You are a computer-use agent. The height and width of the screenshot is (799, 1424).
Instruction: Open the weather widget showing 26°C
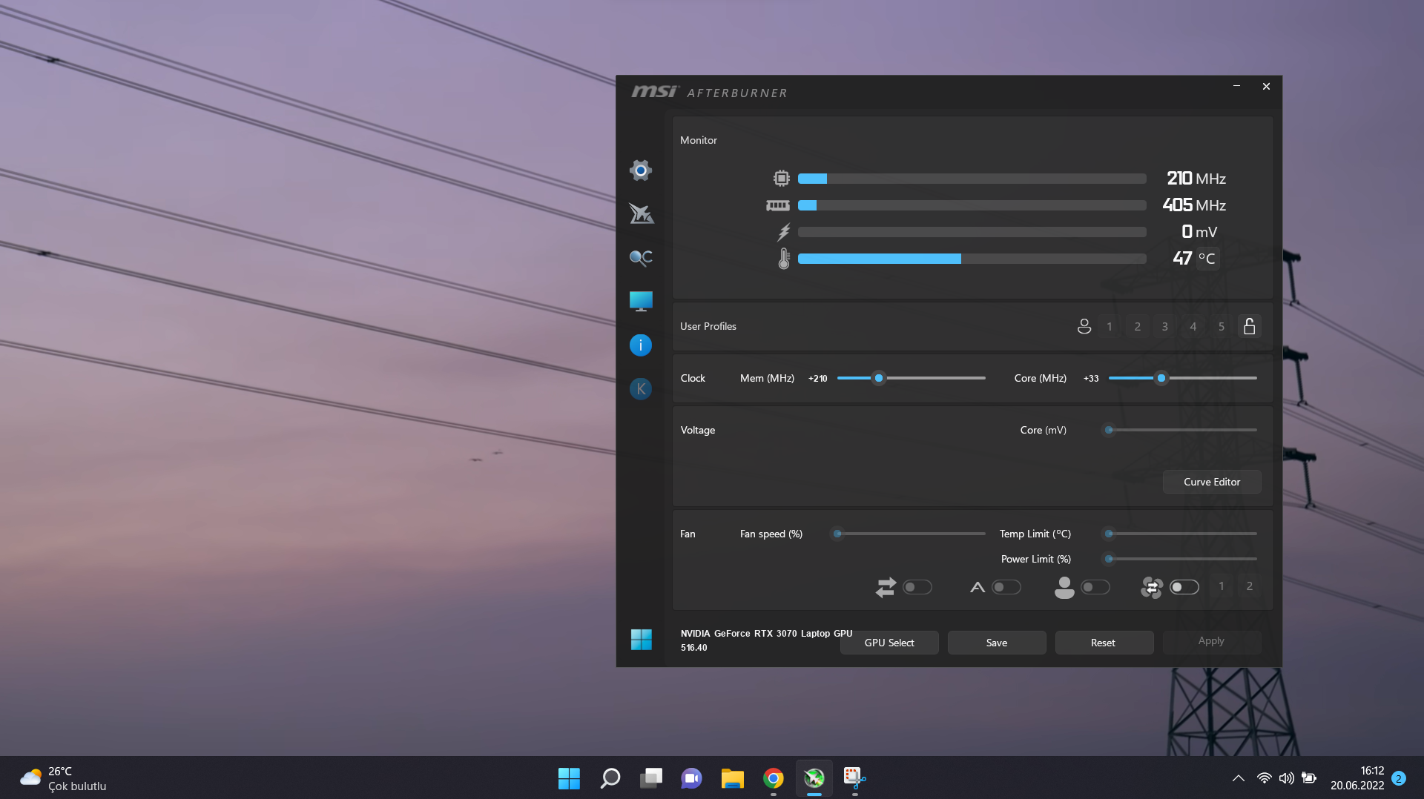(x=64, y=778)
